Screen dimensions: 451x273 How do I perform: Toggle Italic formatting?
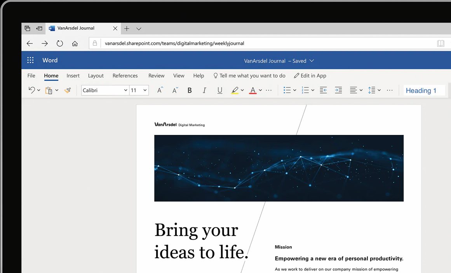click(204, 91)
